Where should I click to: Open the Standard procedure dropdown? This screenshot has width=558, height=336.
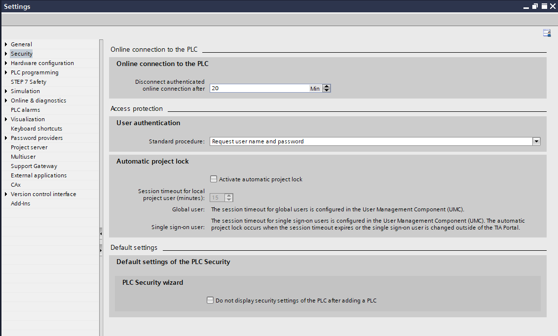[x=536, y=141]
